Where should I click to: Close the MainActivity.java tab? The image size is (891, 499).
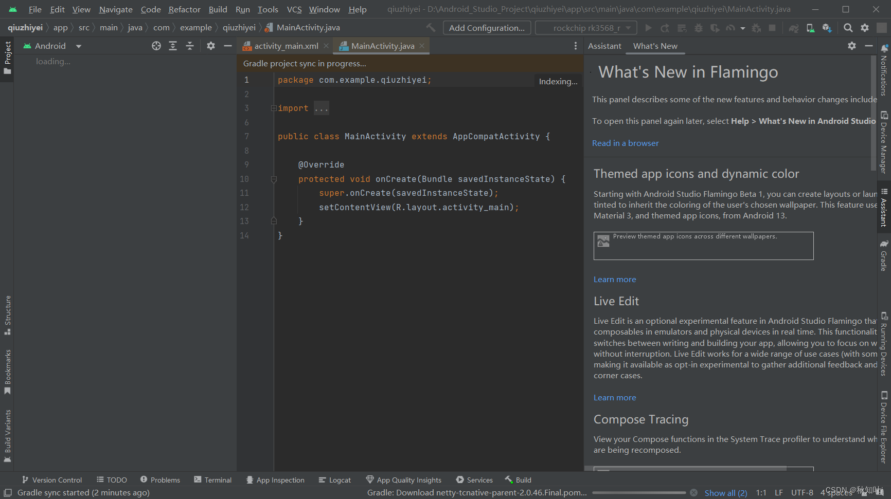point(422,46)
